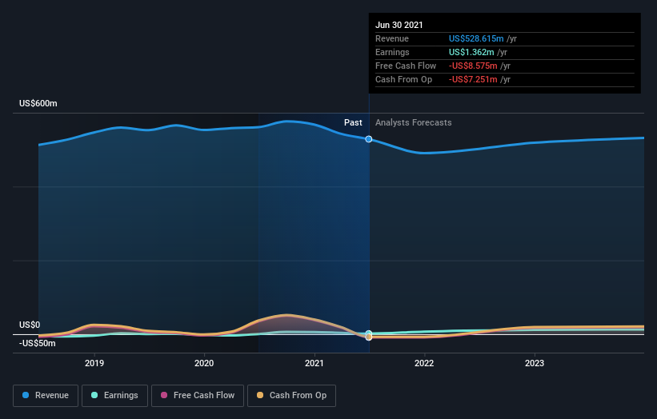Toggle the Revenue legend button
Screen dimensions: 657x419
click(46, 396)
